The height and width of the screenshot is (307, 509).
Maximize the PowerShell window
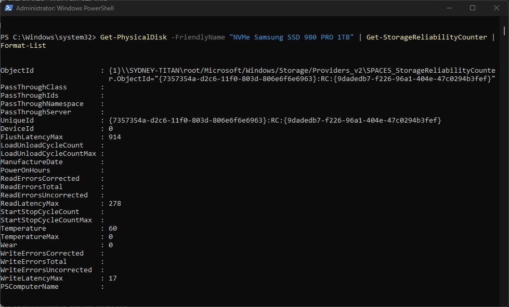pos(473,8)
